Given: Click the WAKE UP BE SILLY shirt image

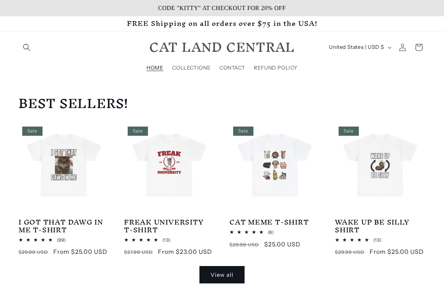Looking at the screenshot, I should (x=380, y=165).
